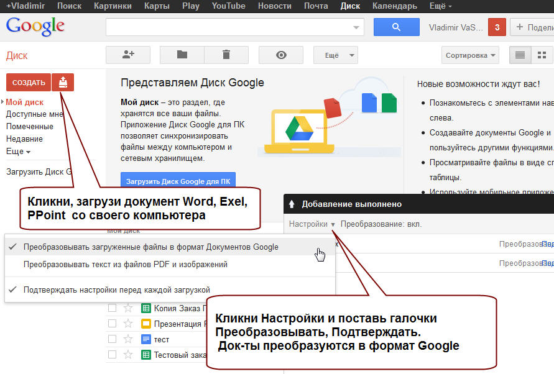Screen dimensions: 554x374
Task: Click inside the Google search input field
Action: click(x=234, y=27)
